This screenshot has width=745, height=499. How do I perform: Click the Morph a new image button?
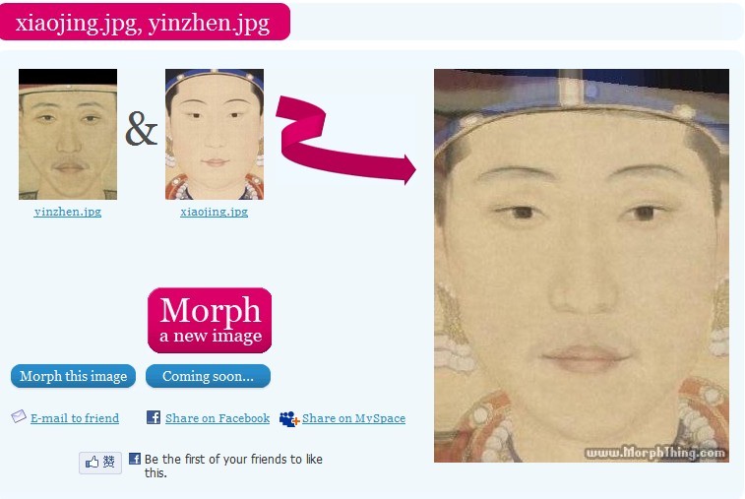(x=210, y=320)
